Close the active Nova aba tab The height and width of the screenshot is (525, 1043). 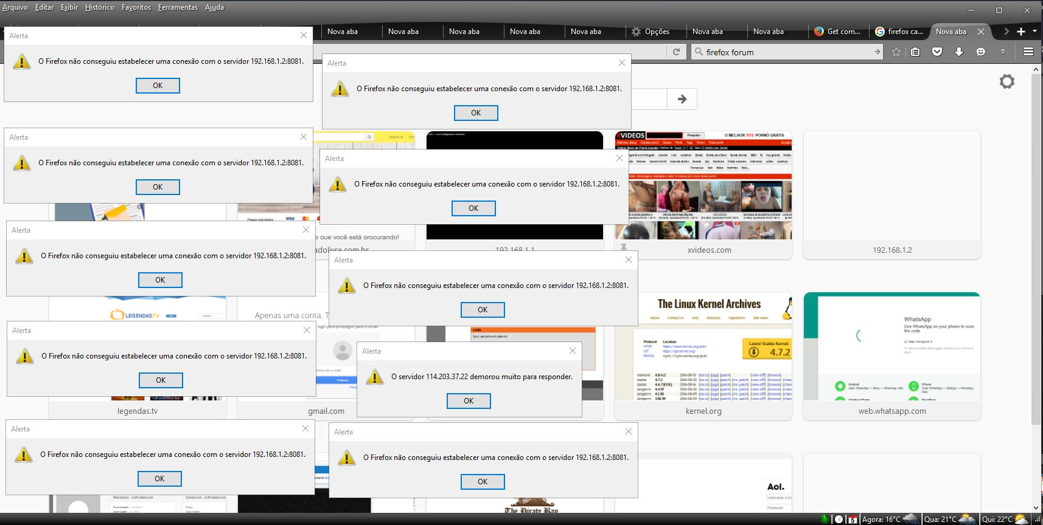pos(980,32)
